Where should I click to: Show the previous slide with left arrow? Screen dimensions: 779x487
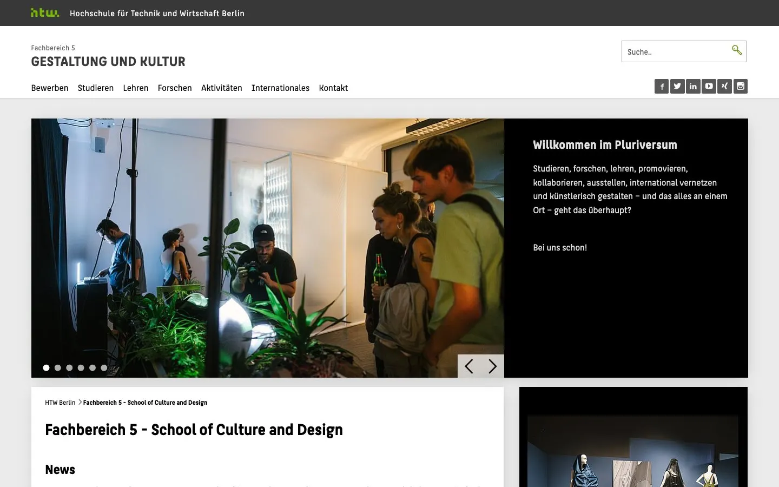[x=469, y=366]
